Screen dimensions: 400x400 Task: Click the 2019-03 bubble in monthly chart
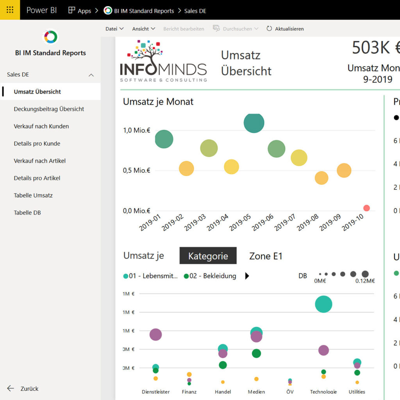[x=209, y=148]
